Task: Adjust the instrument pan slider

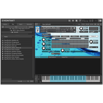Action: (84, 32)
